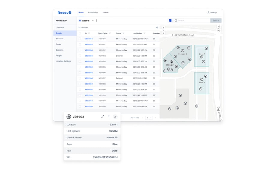The width and height of the screenshot is (276, 172).
Task: Open the VEH-093 card kebab menu
Action: (x=109, y=117)
